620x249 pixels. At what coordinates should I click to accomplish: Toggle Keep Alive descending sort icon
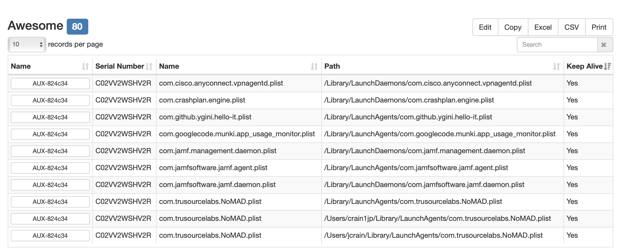point(607,67)
